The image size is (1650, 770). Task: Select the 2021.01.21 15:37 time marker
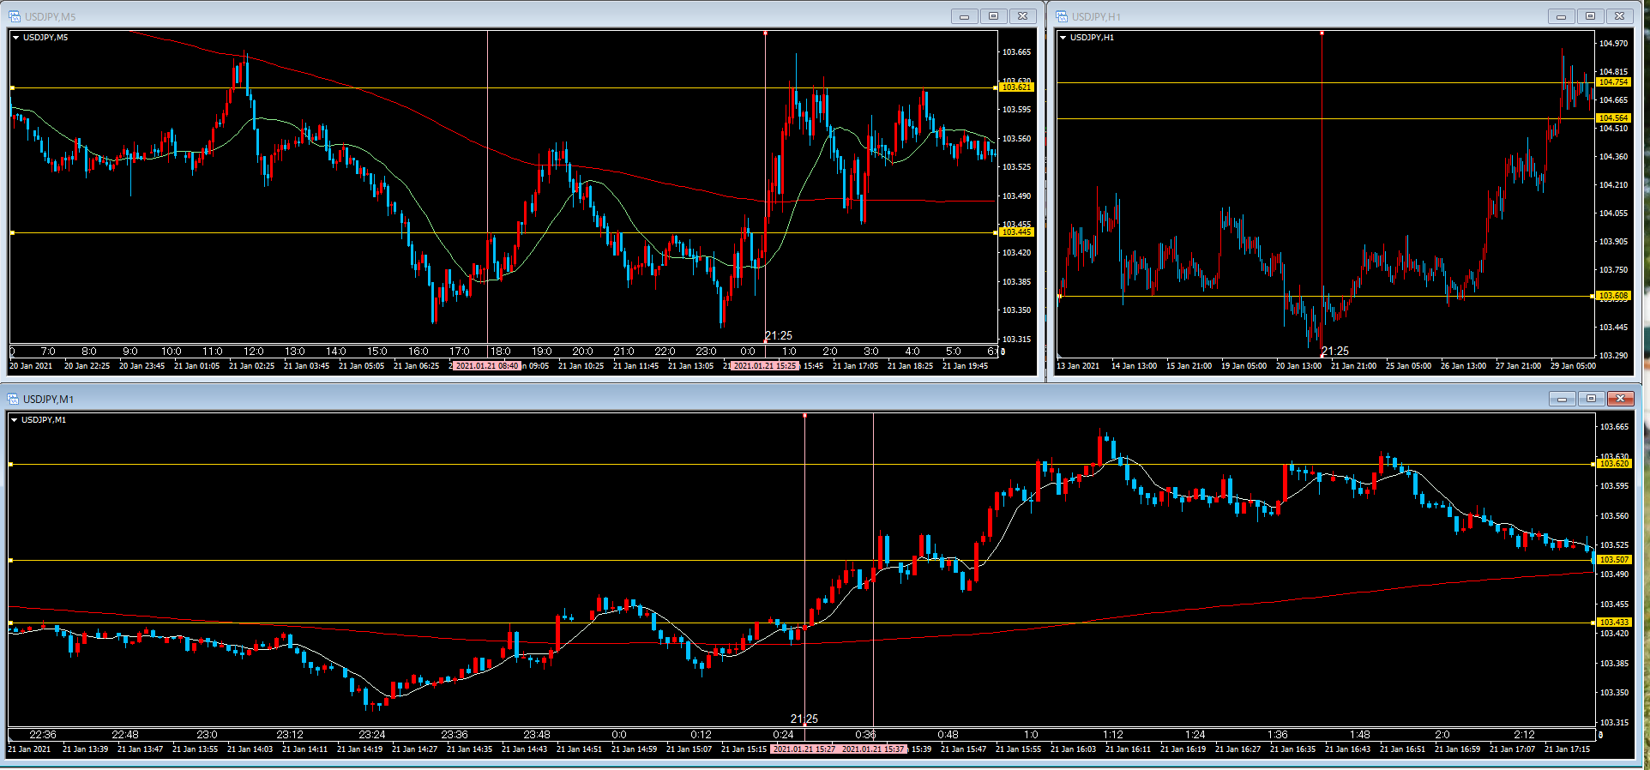tap(872, 749)
